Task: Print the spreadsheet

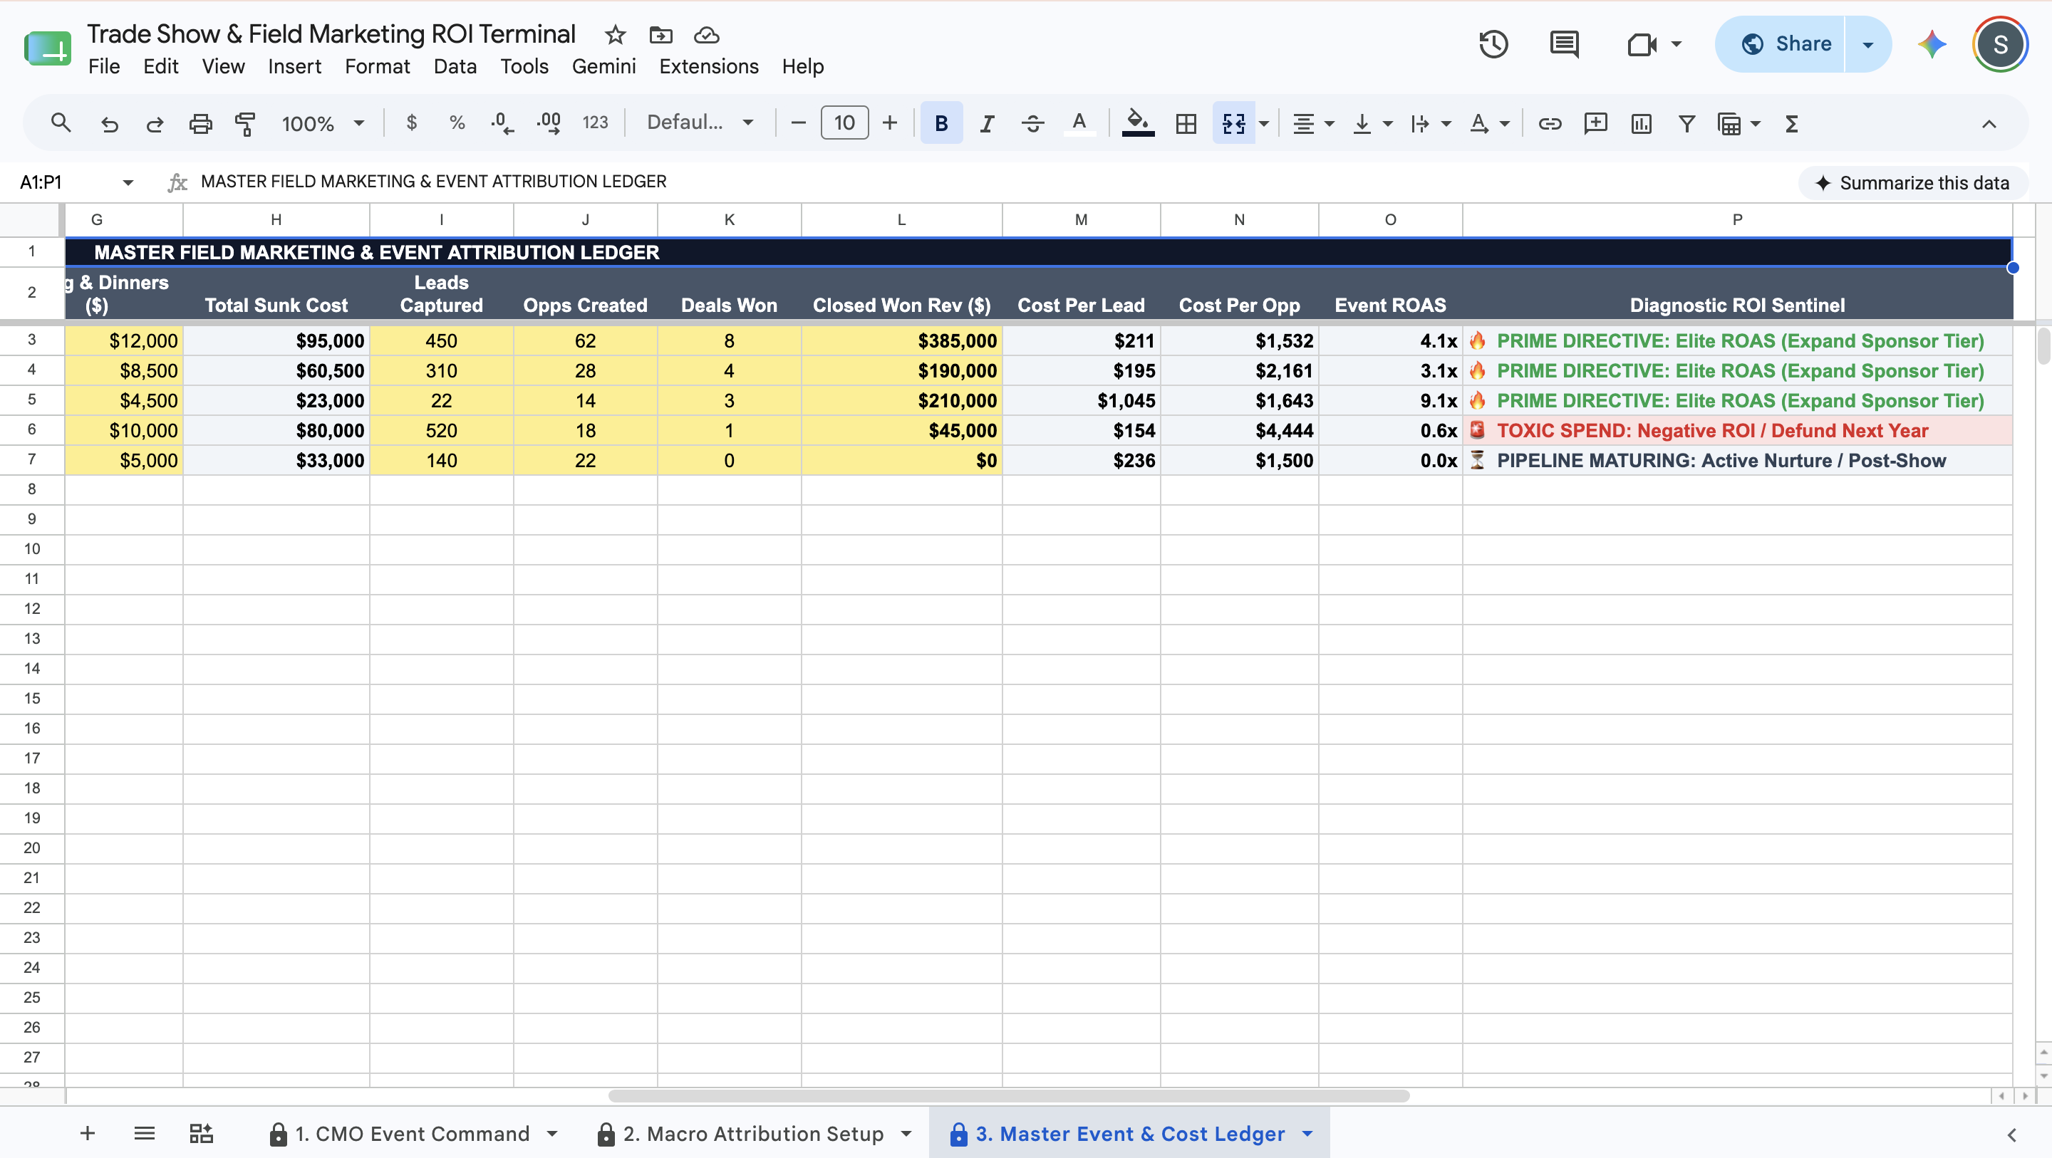Action: point(200,123)
